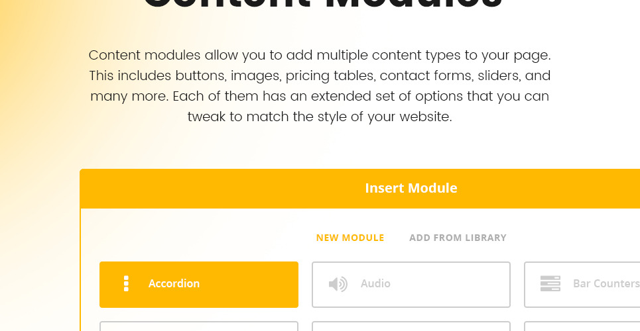Click the partially cut-off page heading at top
The width and height of the screenshot is (640, 331).
coord(322,7)
